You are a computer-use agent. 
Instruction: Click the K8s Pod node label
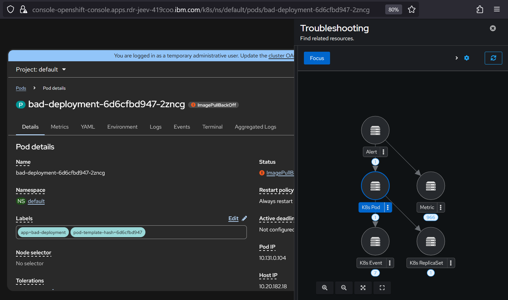click(x=371, y=207)
